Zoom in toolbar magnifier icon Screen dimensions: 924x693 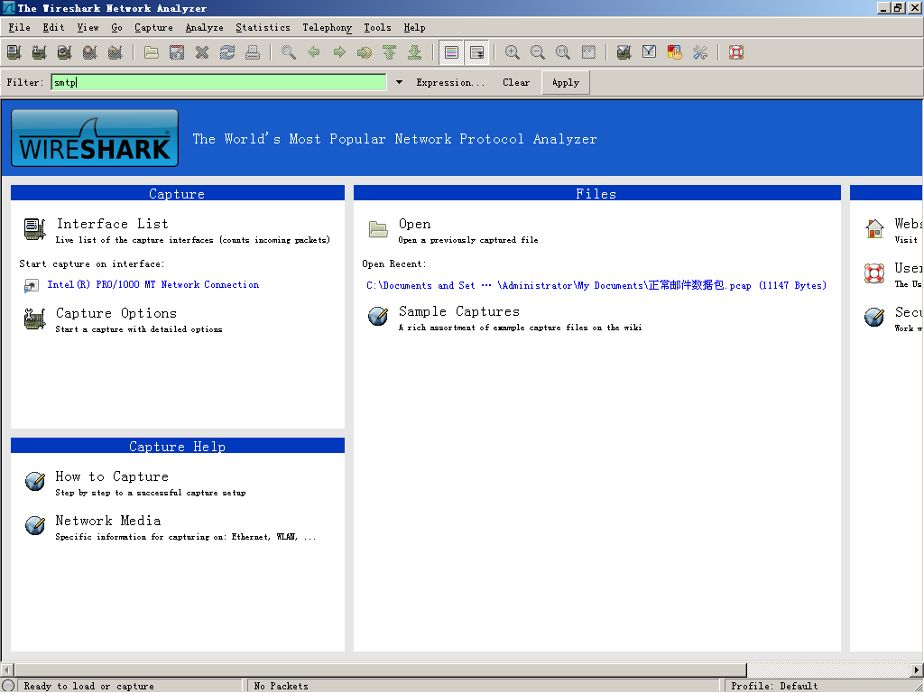point(513,52)
